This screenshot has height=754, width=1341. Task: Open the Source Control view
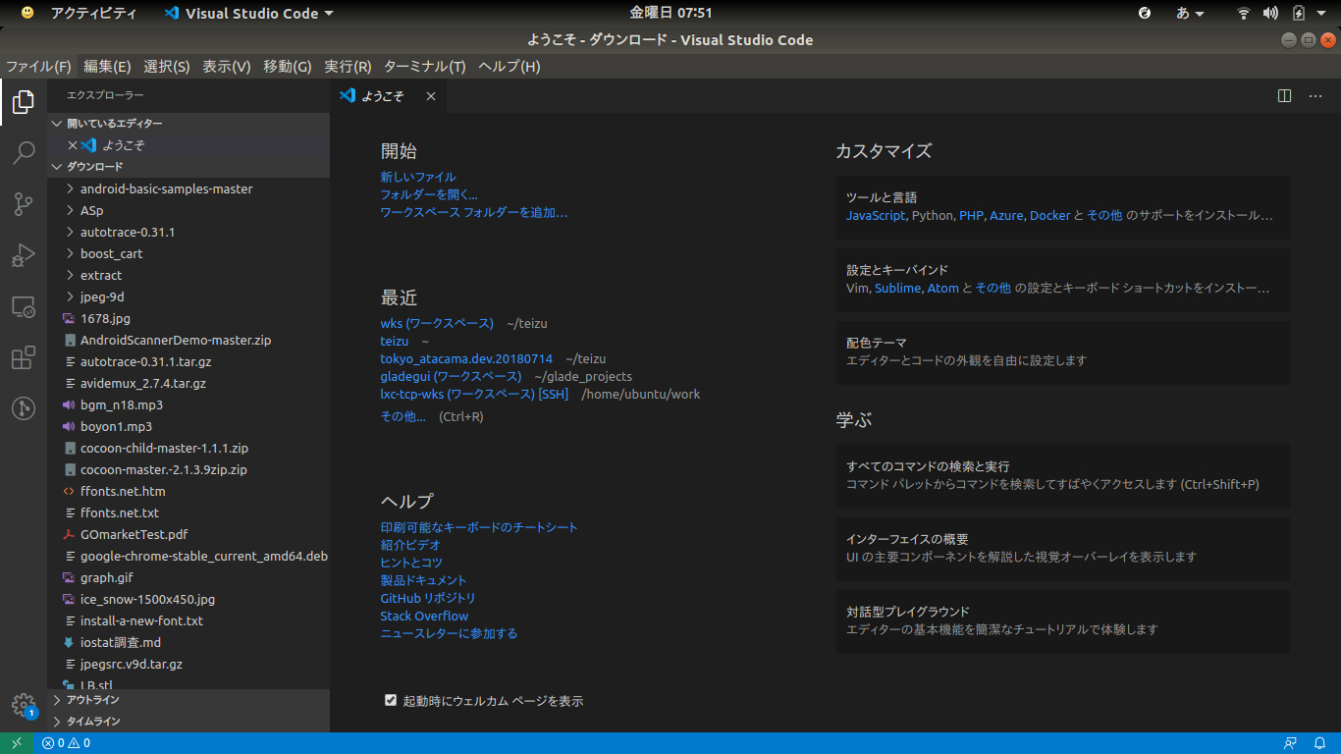[23, 204]
